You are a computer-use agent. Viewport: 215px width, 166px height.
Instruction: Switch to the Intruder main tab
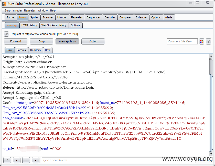[62, 17]
